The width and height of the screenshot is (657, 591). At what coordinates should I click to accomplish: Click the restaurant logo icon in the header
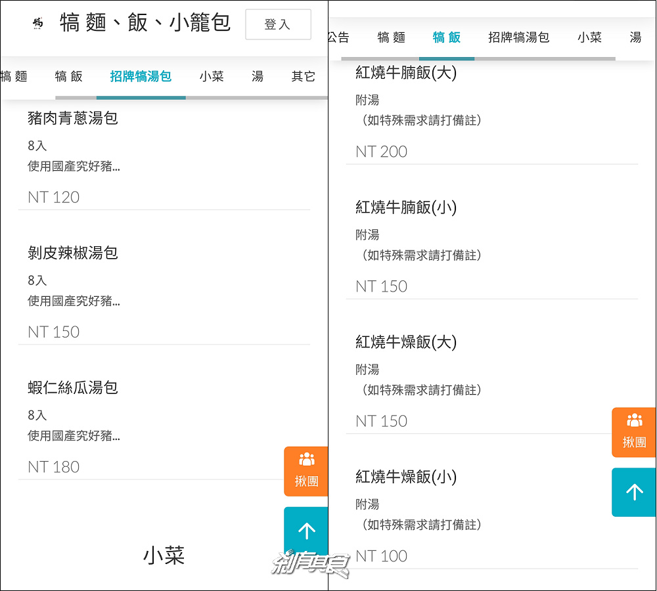37,24
